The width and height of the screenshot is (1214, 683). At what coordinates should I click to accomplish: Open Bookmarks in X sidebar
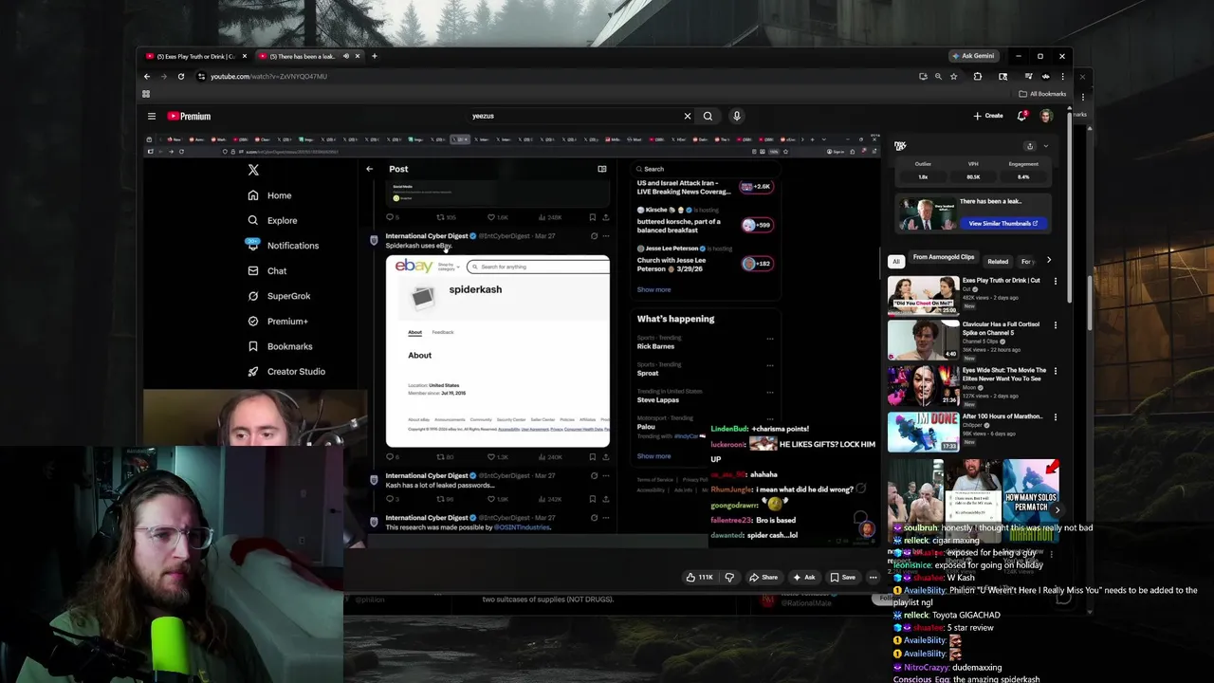pyautogui.click(x=280, y=346)
